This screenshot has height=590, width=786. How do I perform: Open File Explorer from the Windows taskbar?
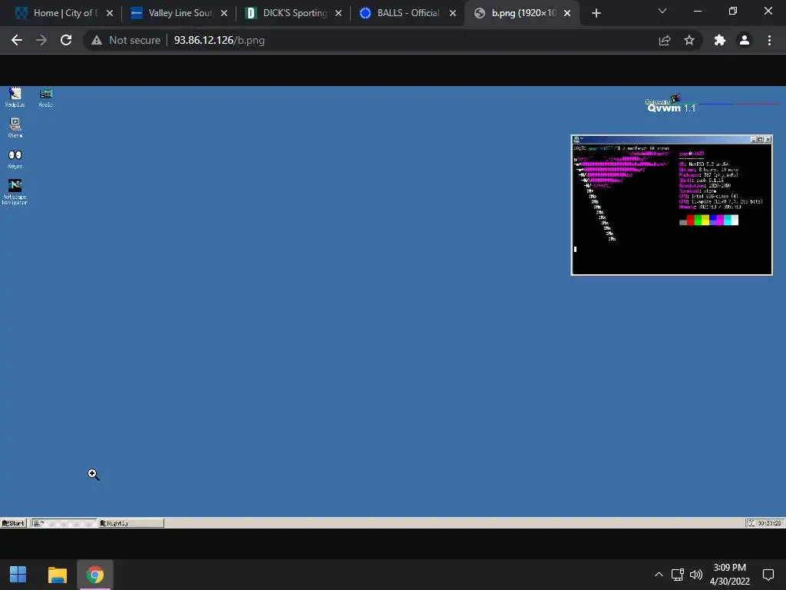(x=57, y=575)
